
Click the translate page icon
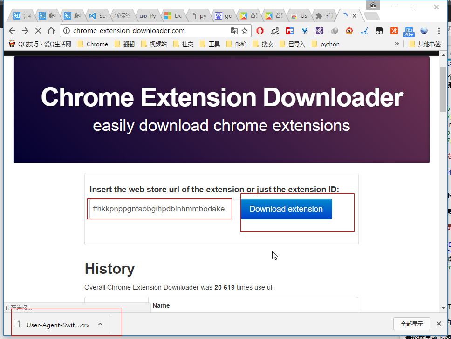click(x=234, y=31)
